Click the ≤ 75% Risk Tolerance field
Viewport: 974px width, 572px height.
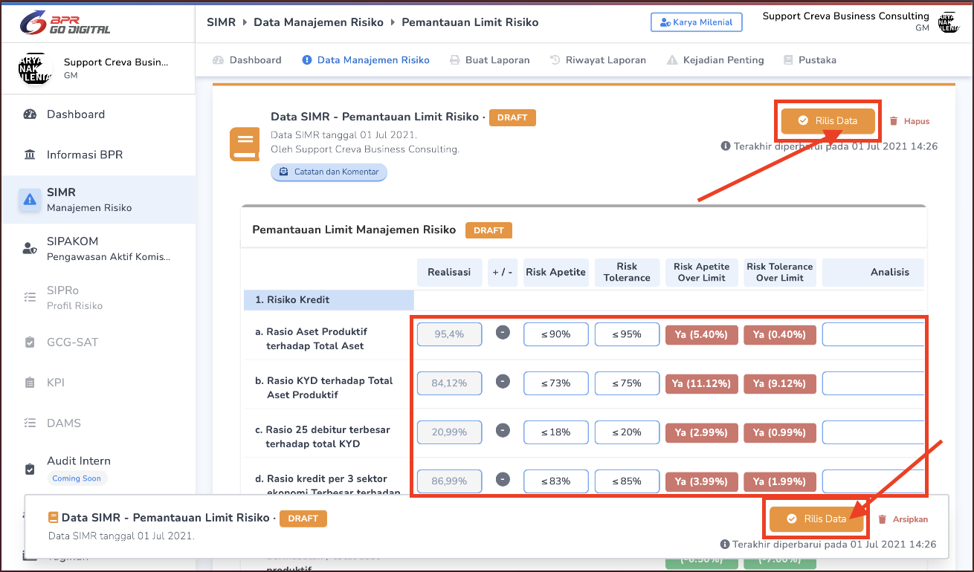(628, 383)
